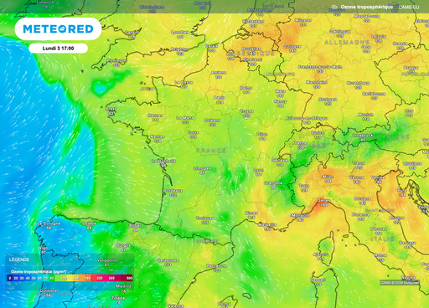This screenshot has width=429, height=308.
Task: Click the FRANCE country label
Action: pos(211,151)
